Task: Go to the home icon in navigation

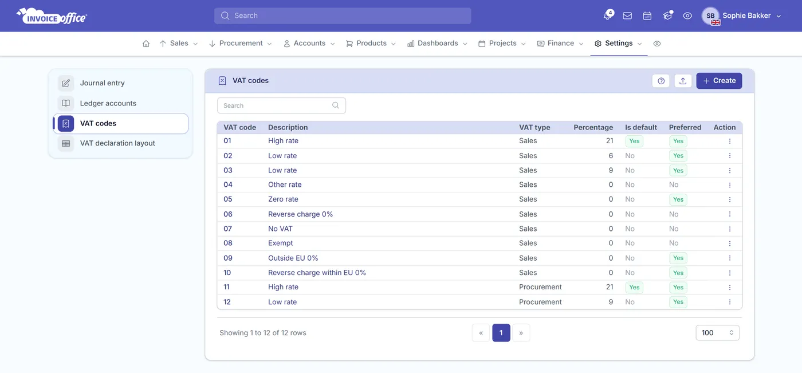Action: [146, 44]
